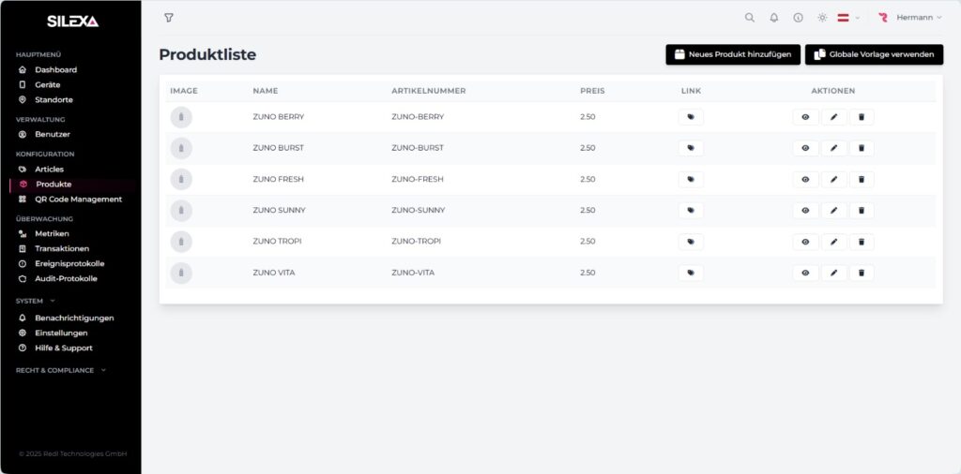Open QR Code Management

78,199
